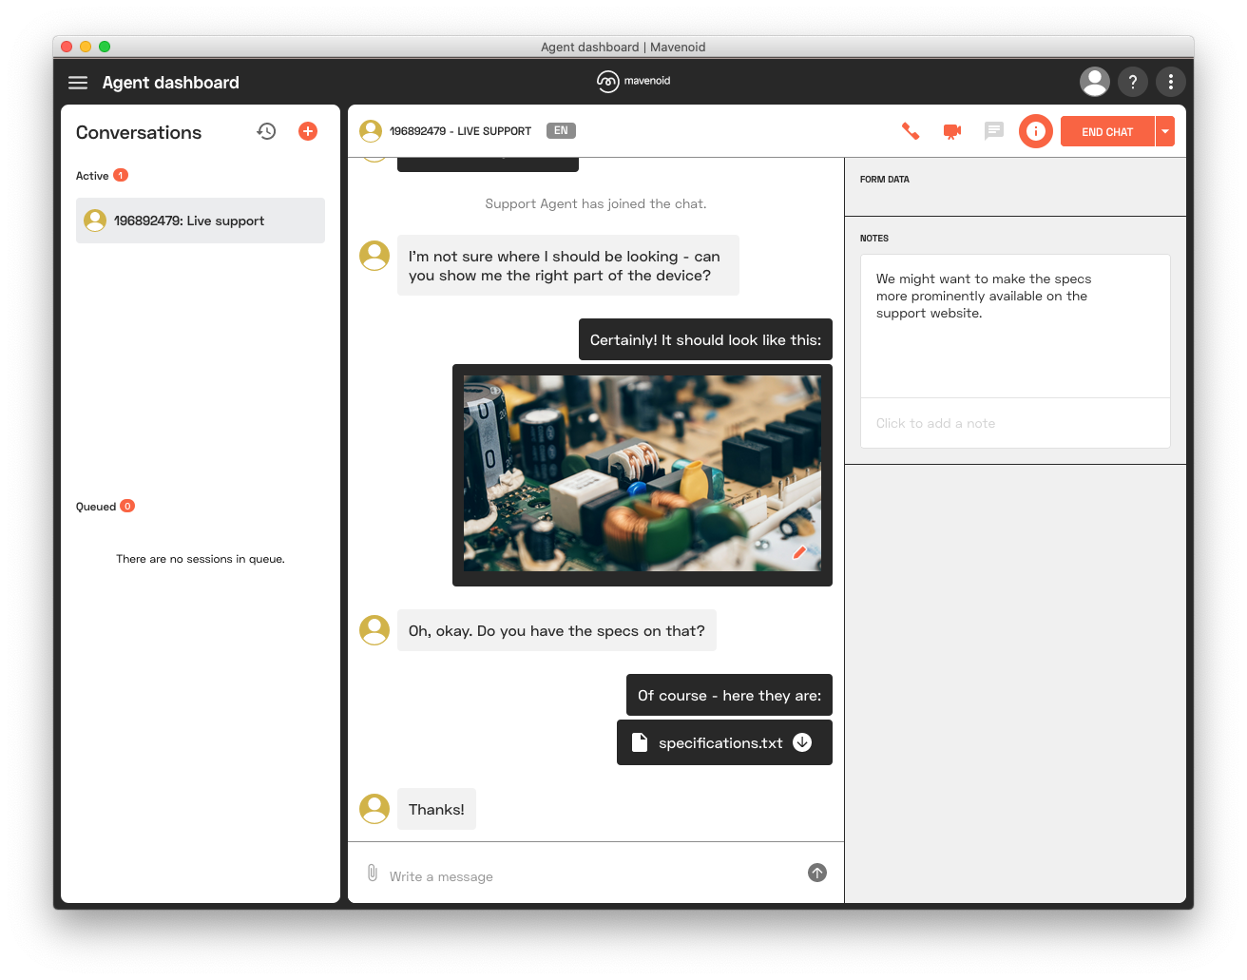Start a phone call with customer
The image size is (1247, 980).
911,131
